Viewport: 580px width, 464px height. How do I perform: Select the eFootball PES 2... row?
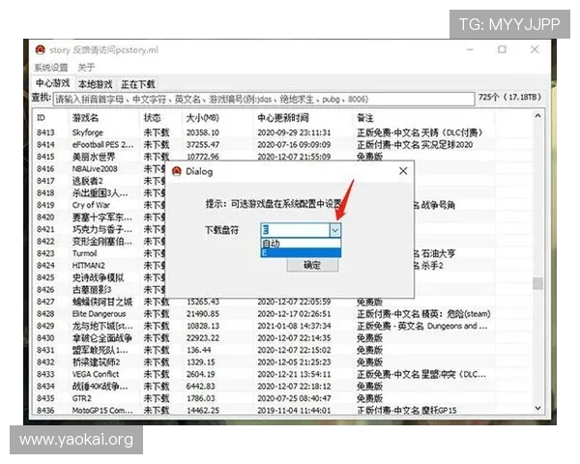(283, 145)
